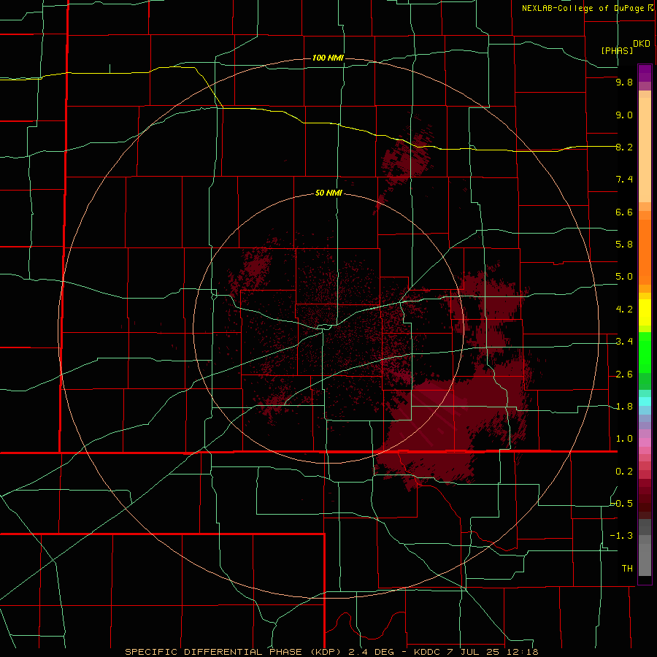
Task: Pick the peach color bar segment near 7.4
Action: point(645,150)
